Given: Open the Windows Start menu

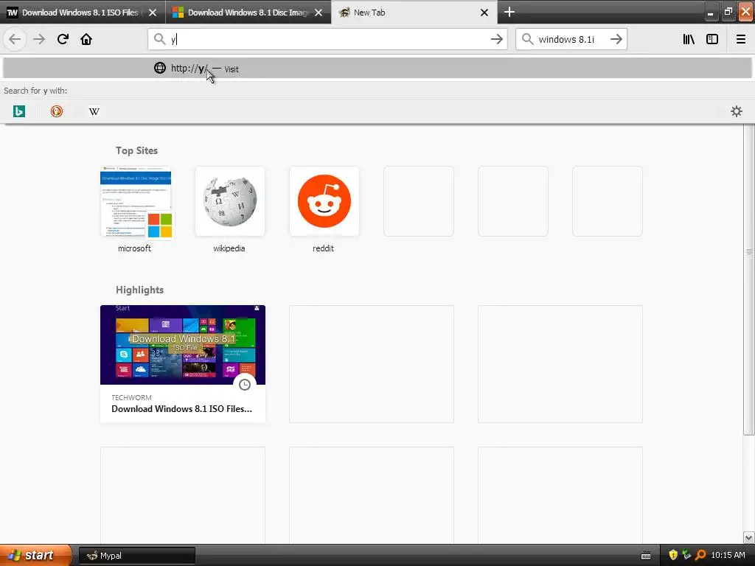Looking at the screenshot, I should (x=35, y=555).
